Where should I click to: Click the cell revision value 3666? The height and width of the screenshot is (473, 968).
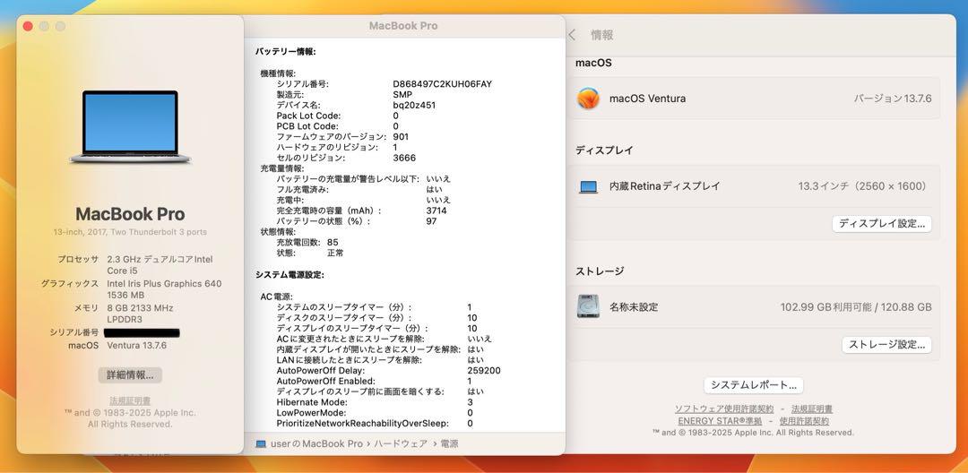pos(404,158)
